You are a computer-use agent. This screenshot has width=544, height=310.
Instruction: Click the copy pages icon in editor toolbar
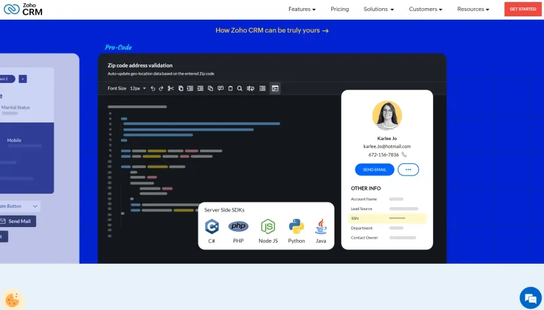[x=210, y=88]
